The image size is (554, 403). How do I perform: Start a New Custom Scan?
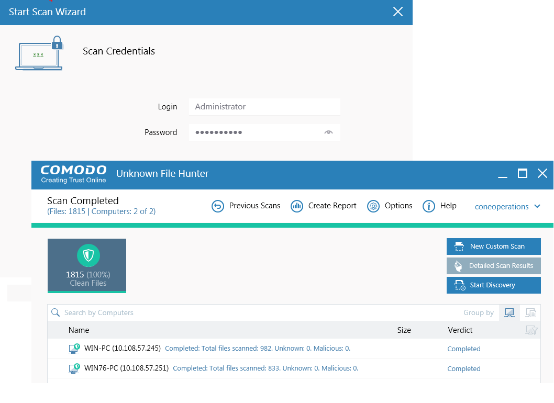pyautogui.click(x=494, y=247)
